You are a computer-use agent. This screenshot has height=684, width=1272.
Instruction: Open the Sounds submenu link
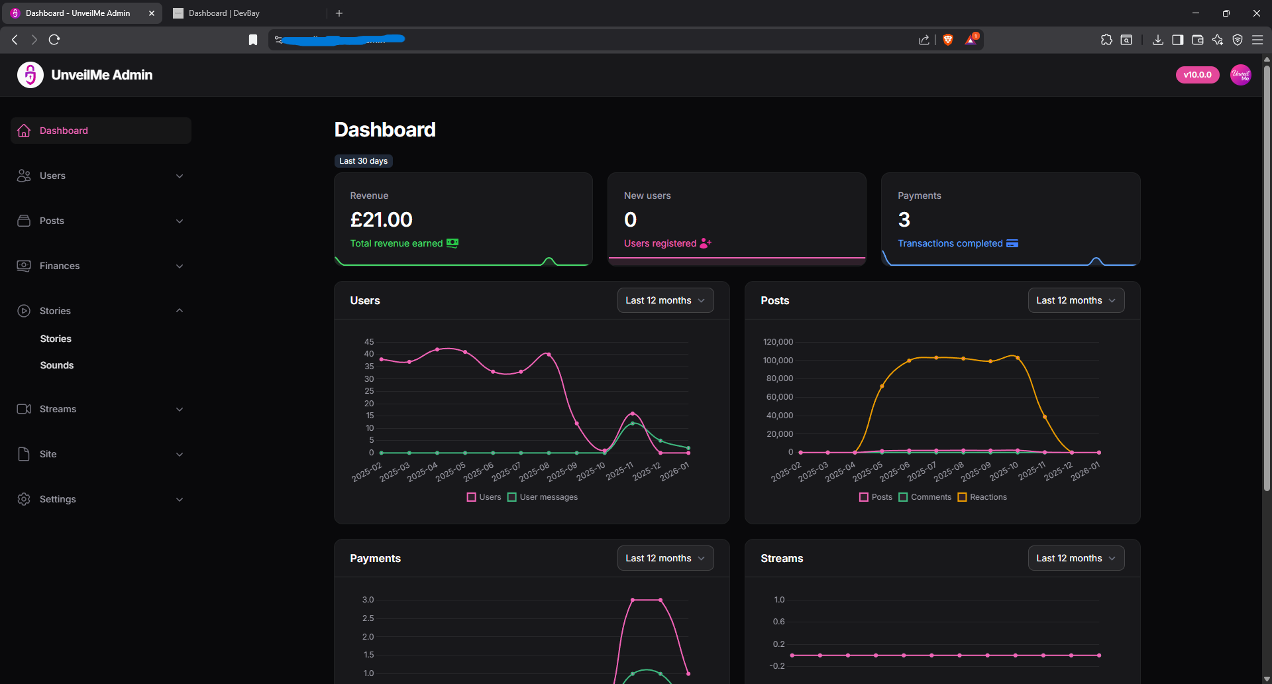point(57,365)
